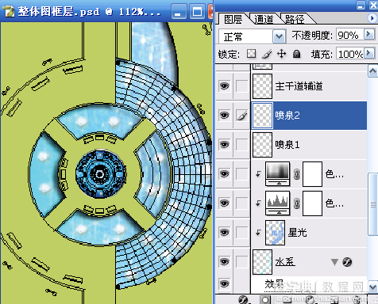Viewport: 378px width, 304px height.
Task: Click the layer list scroll-down arrow
Action: click(372, 287)
